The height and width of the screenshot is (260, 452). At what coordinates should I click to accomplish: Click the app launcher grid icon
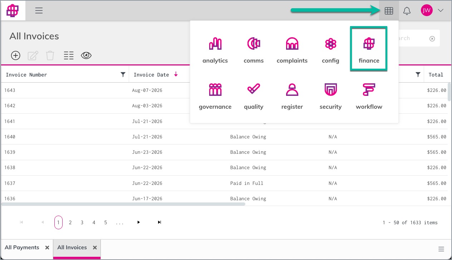point(389,11)
